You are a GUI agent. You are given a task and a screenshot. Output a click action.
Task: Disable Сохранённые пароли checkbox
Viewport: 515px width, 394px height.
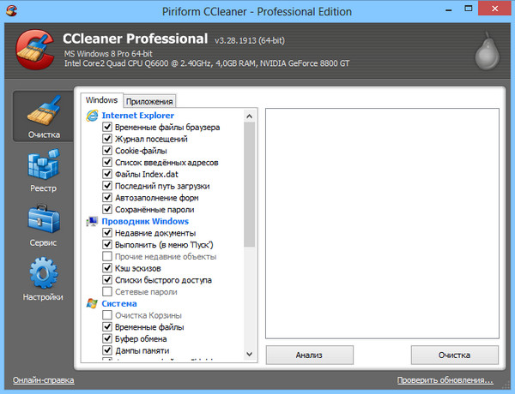(x=107, y=210)
